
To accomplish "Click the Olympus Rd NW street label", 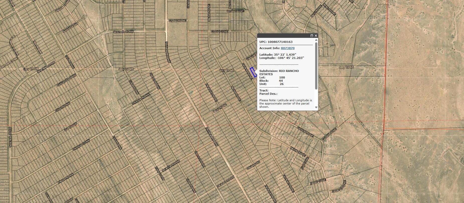I will tap(141, 99).
